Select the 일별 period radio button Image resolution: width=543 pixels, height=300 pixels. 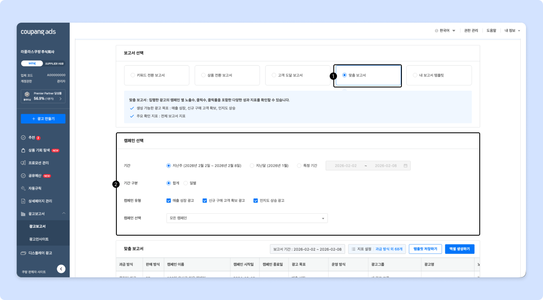pos(186,183)
